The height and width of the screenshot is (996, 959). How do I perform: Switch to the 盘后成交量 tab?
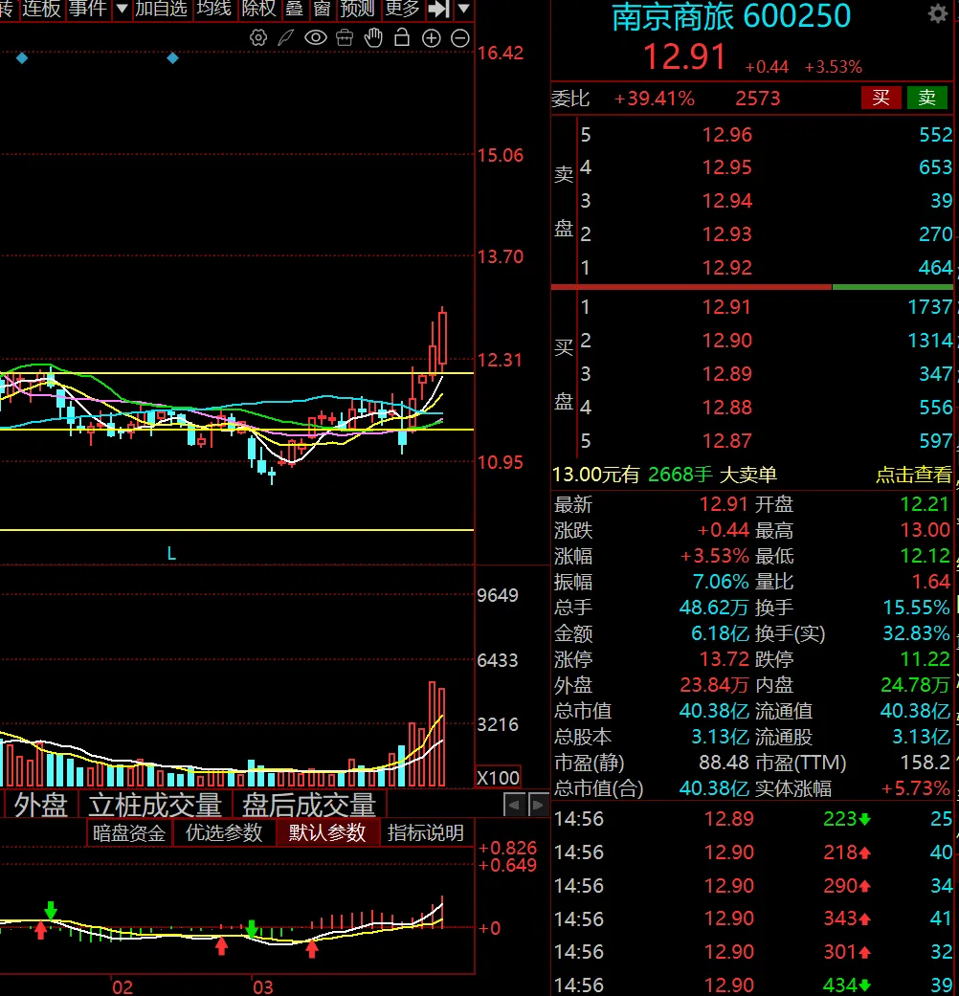click(309, 805)
